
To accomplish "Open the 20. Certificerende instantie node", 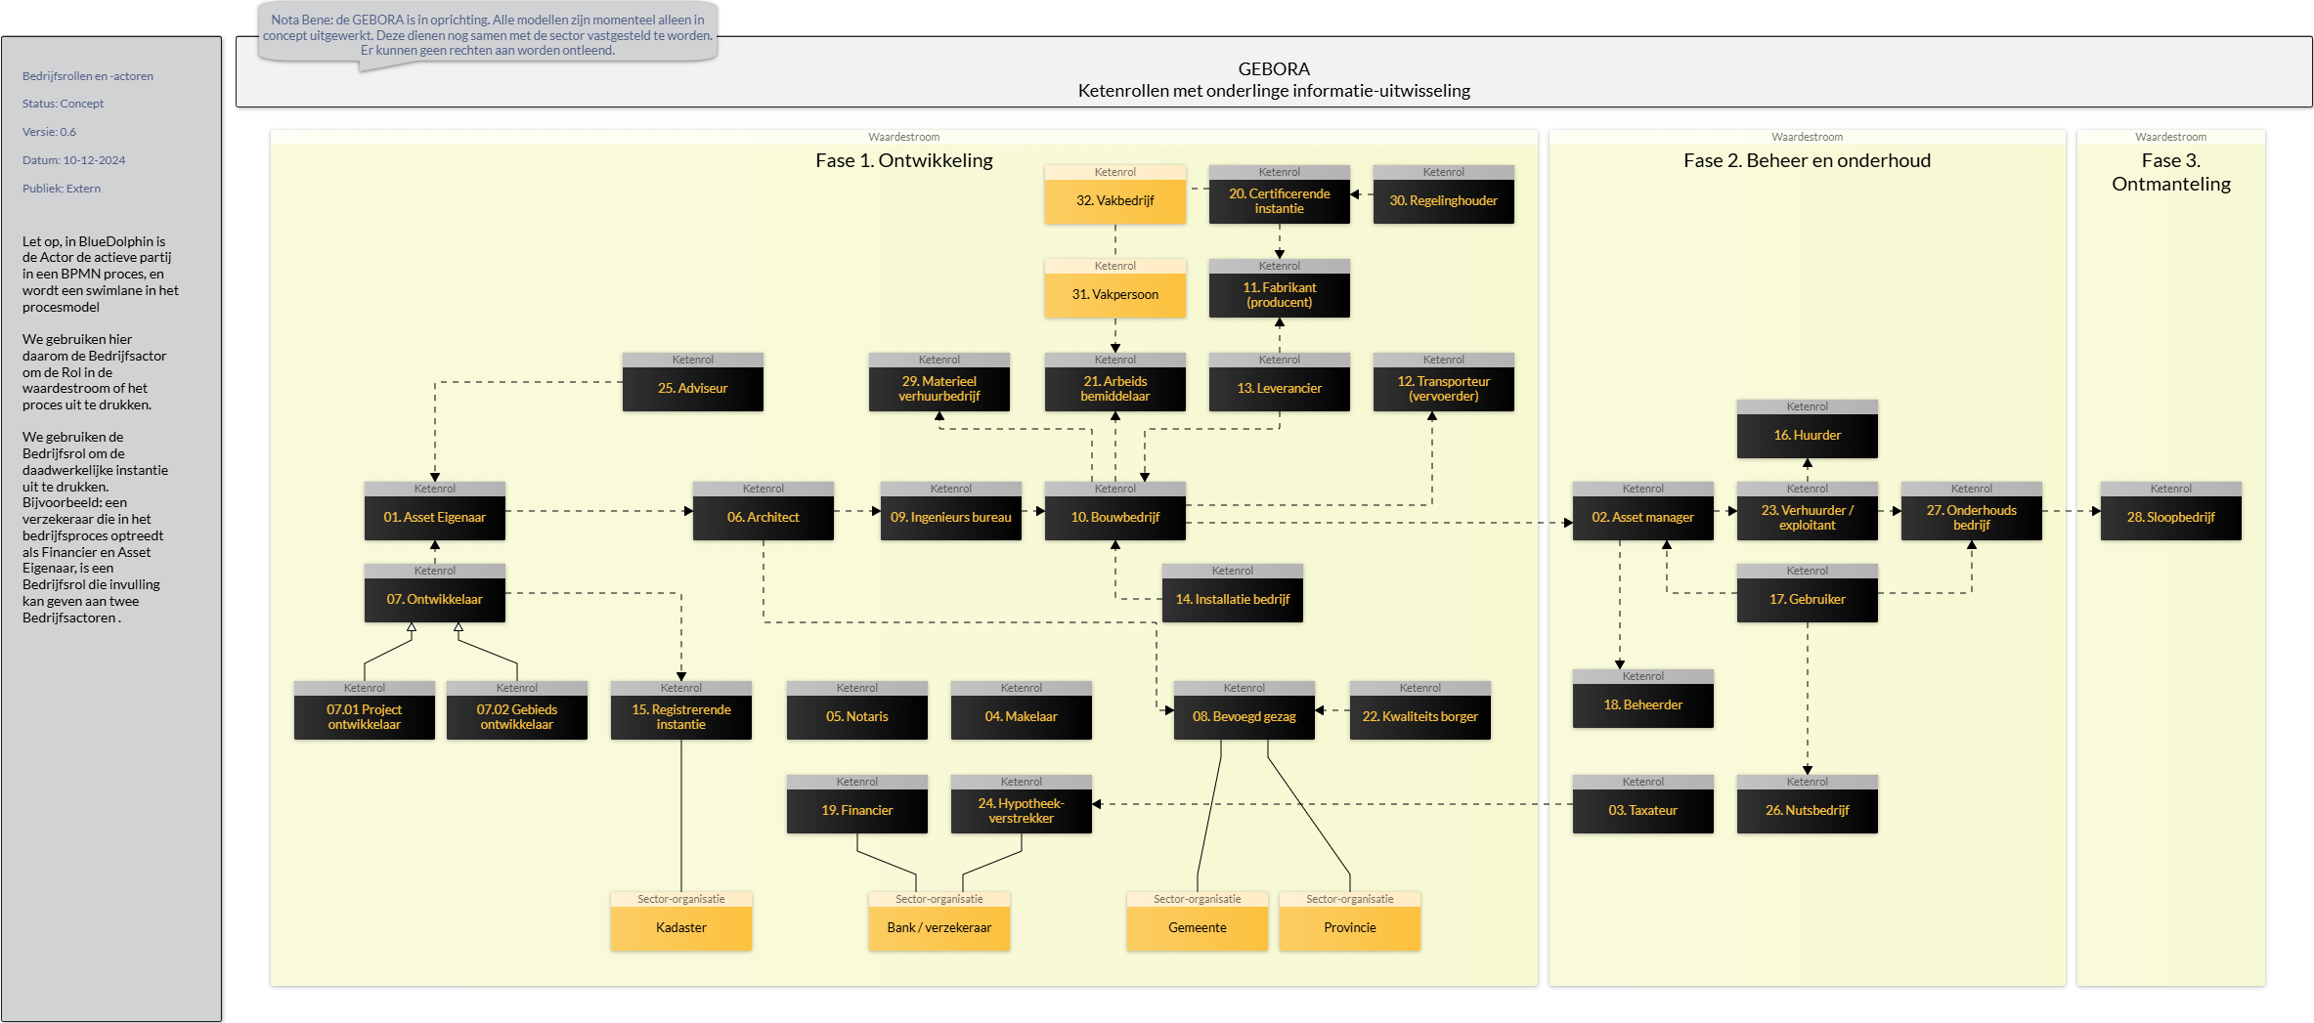I will pos(1280,194).
